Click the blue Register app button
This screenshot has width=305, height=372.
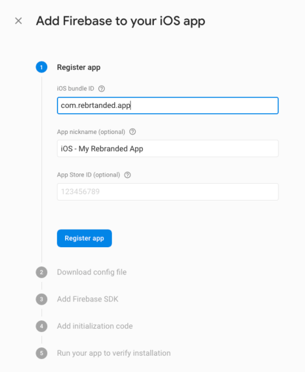[x=85, y=238]
